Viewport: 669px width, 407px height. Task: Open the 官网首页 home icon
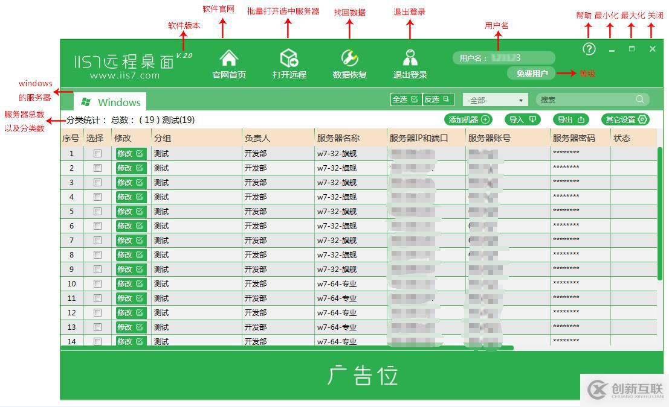pos(228,58)
